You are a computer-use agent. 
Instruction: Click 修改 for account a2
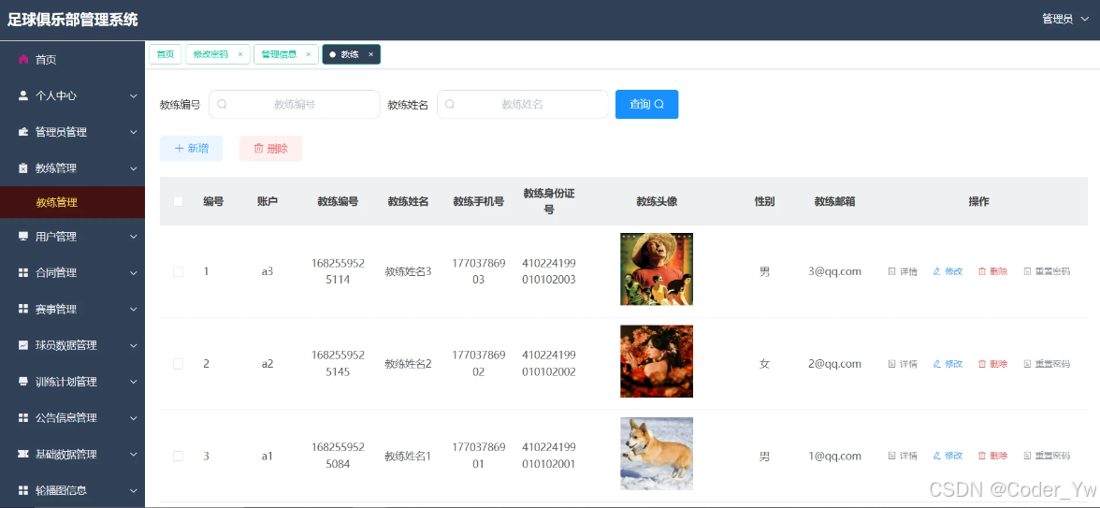[x=948, y=363]
